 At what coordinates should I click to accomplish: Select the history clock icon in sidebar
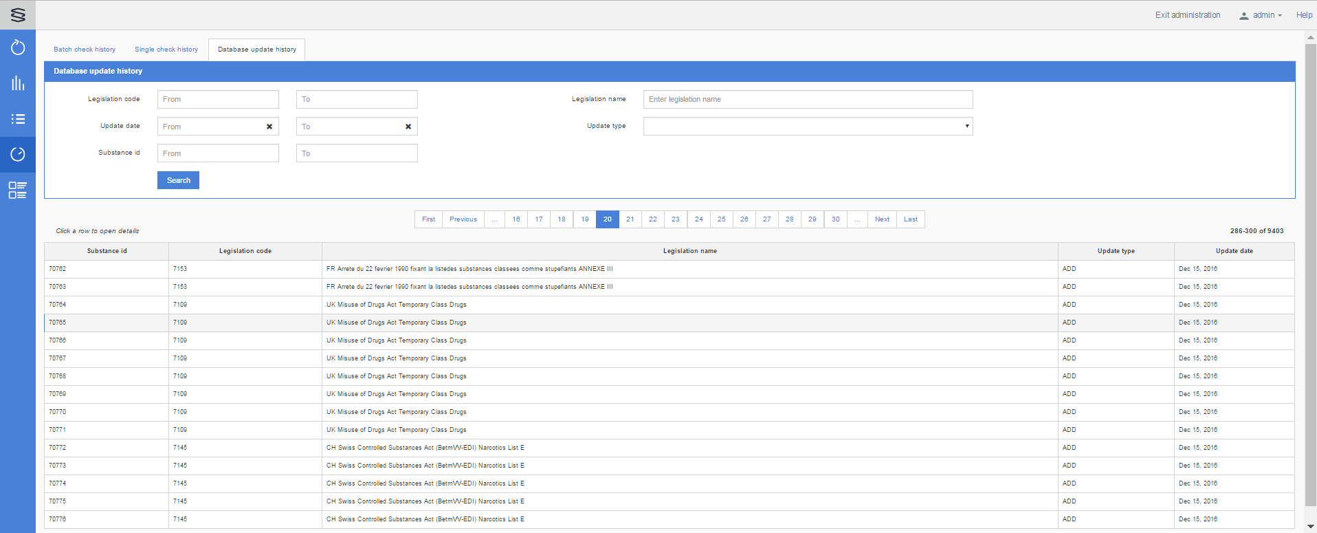coord(18,154)
